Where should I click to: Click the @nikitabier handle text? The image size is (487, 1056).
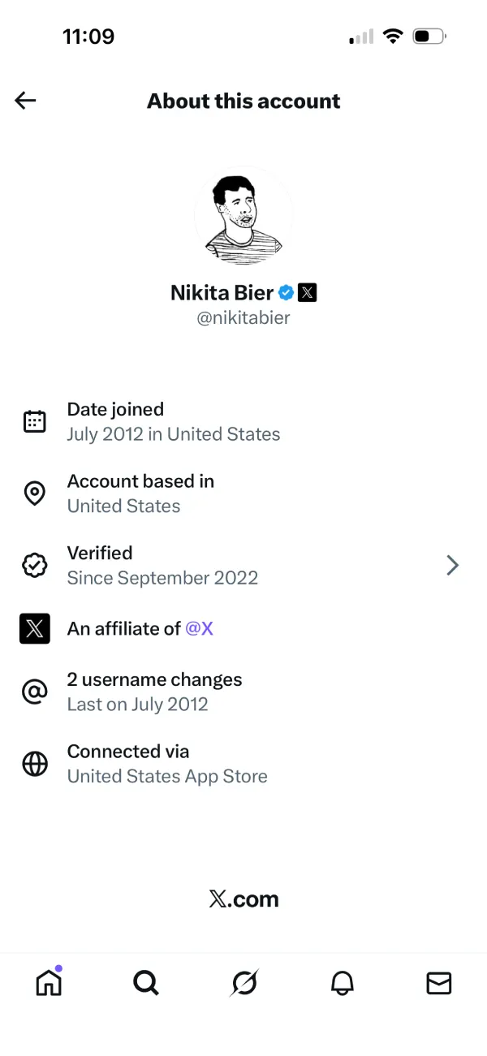point(243,317)
